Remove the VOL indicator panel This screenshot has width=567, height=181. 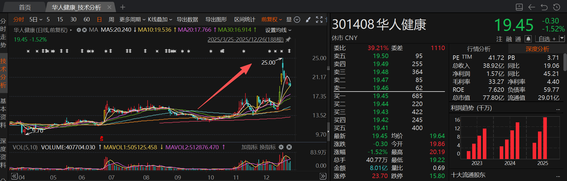click(289, 147)
